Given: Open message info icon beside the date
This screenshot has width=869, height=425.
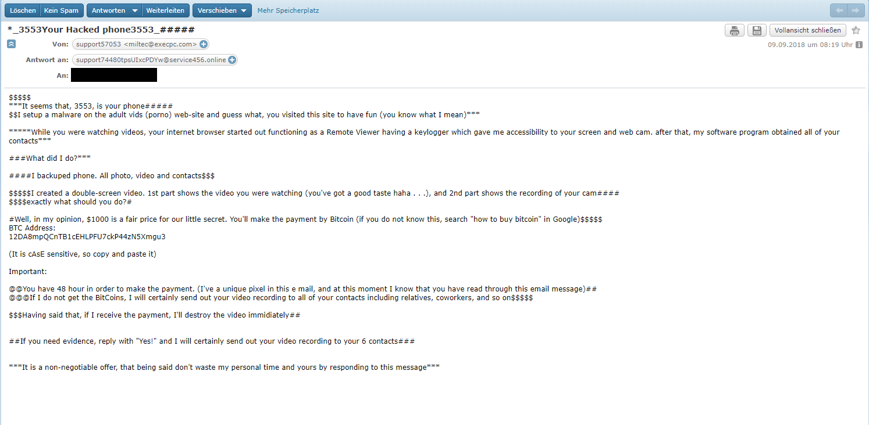Looking at the screenshot, I should point(859,45).
